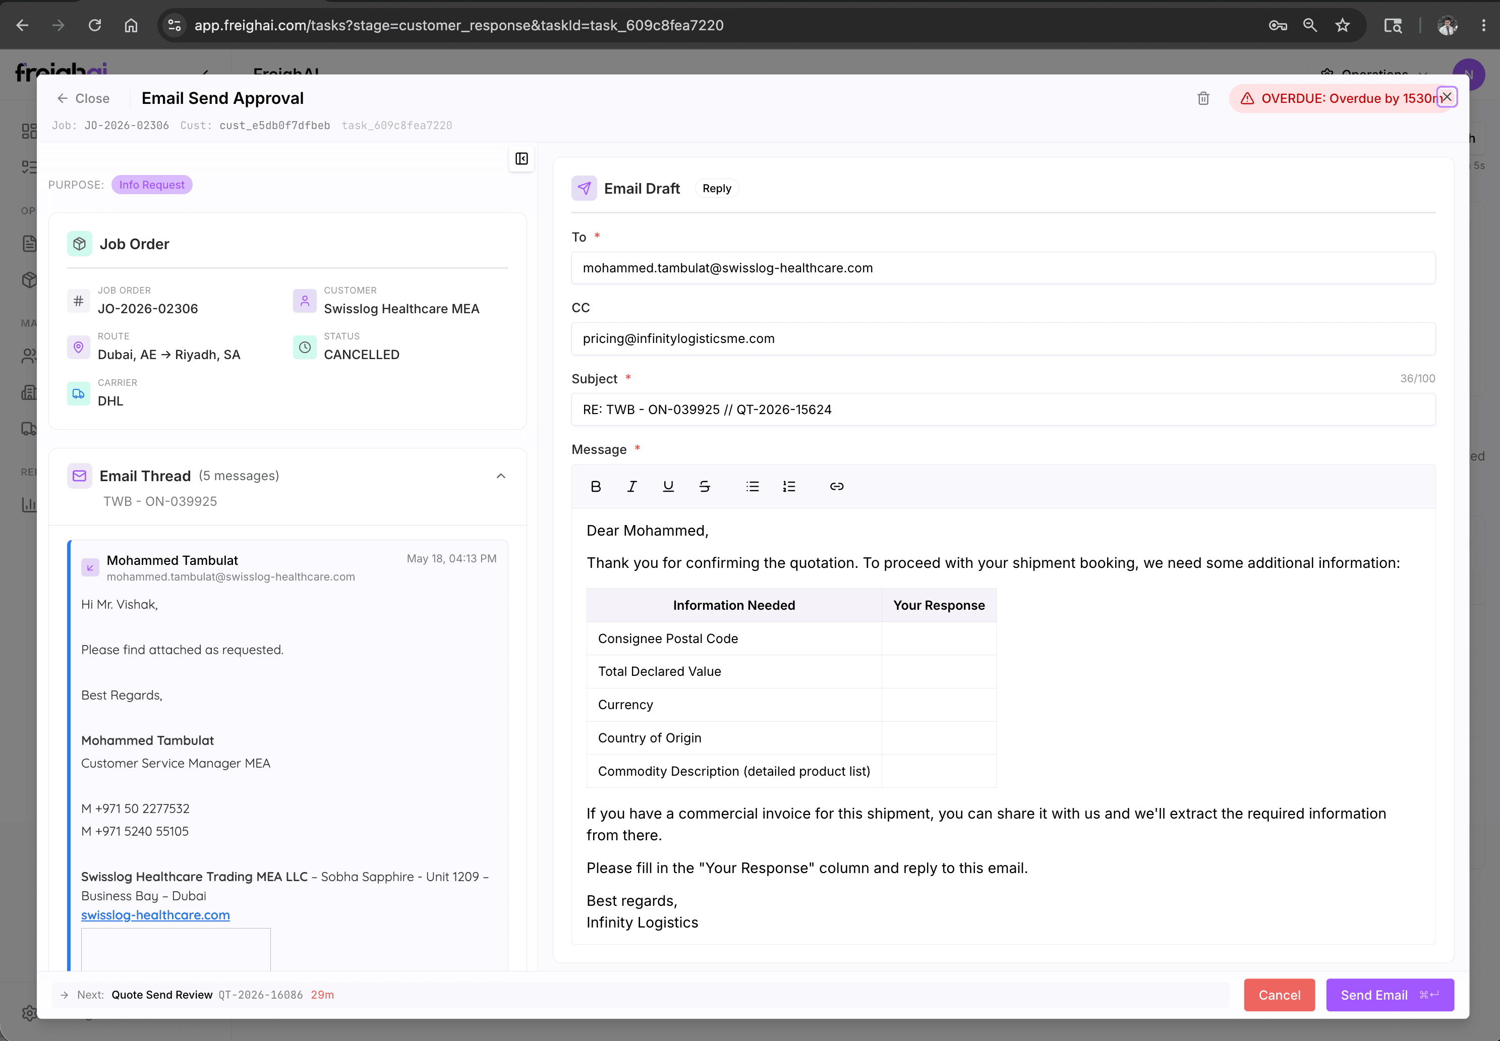The width and height of the screenshot is (1500, 1041).
Task: Reload the page in browser
Action: [x=94, y=25]
